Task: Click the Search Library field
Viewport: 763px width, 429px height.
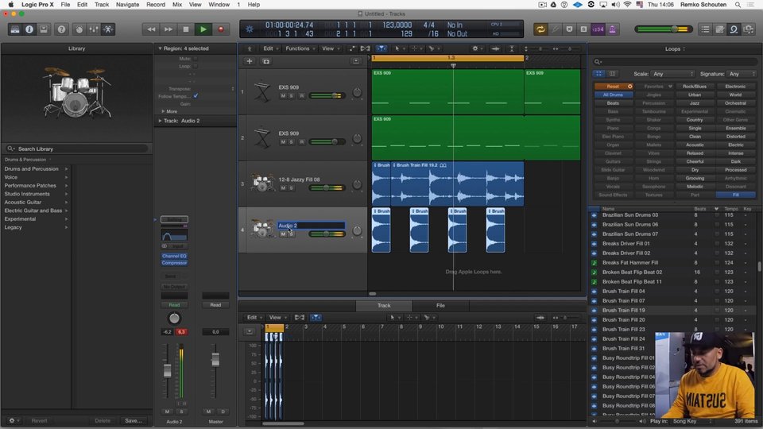Action: 77,149
